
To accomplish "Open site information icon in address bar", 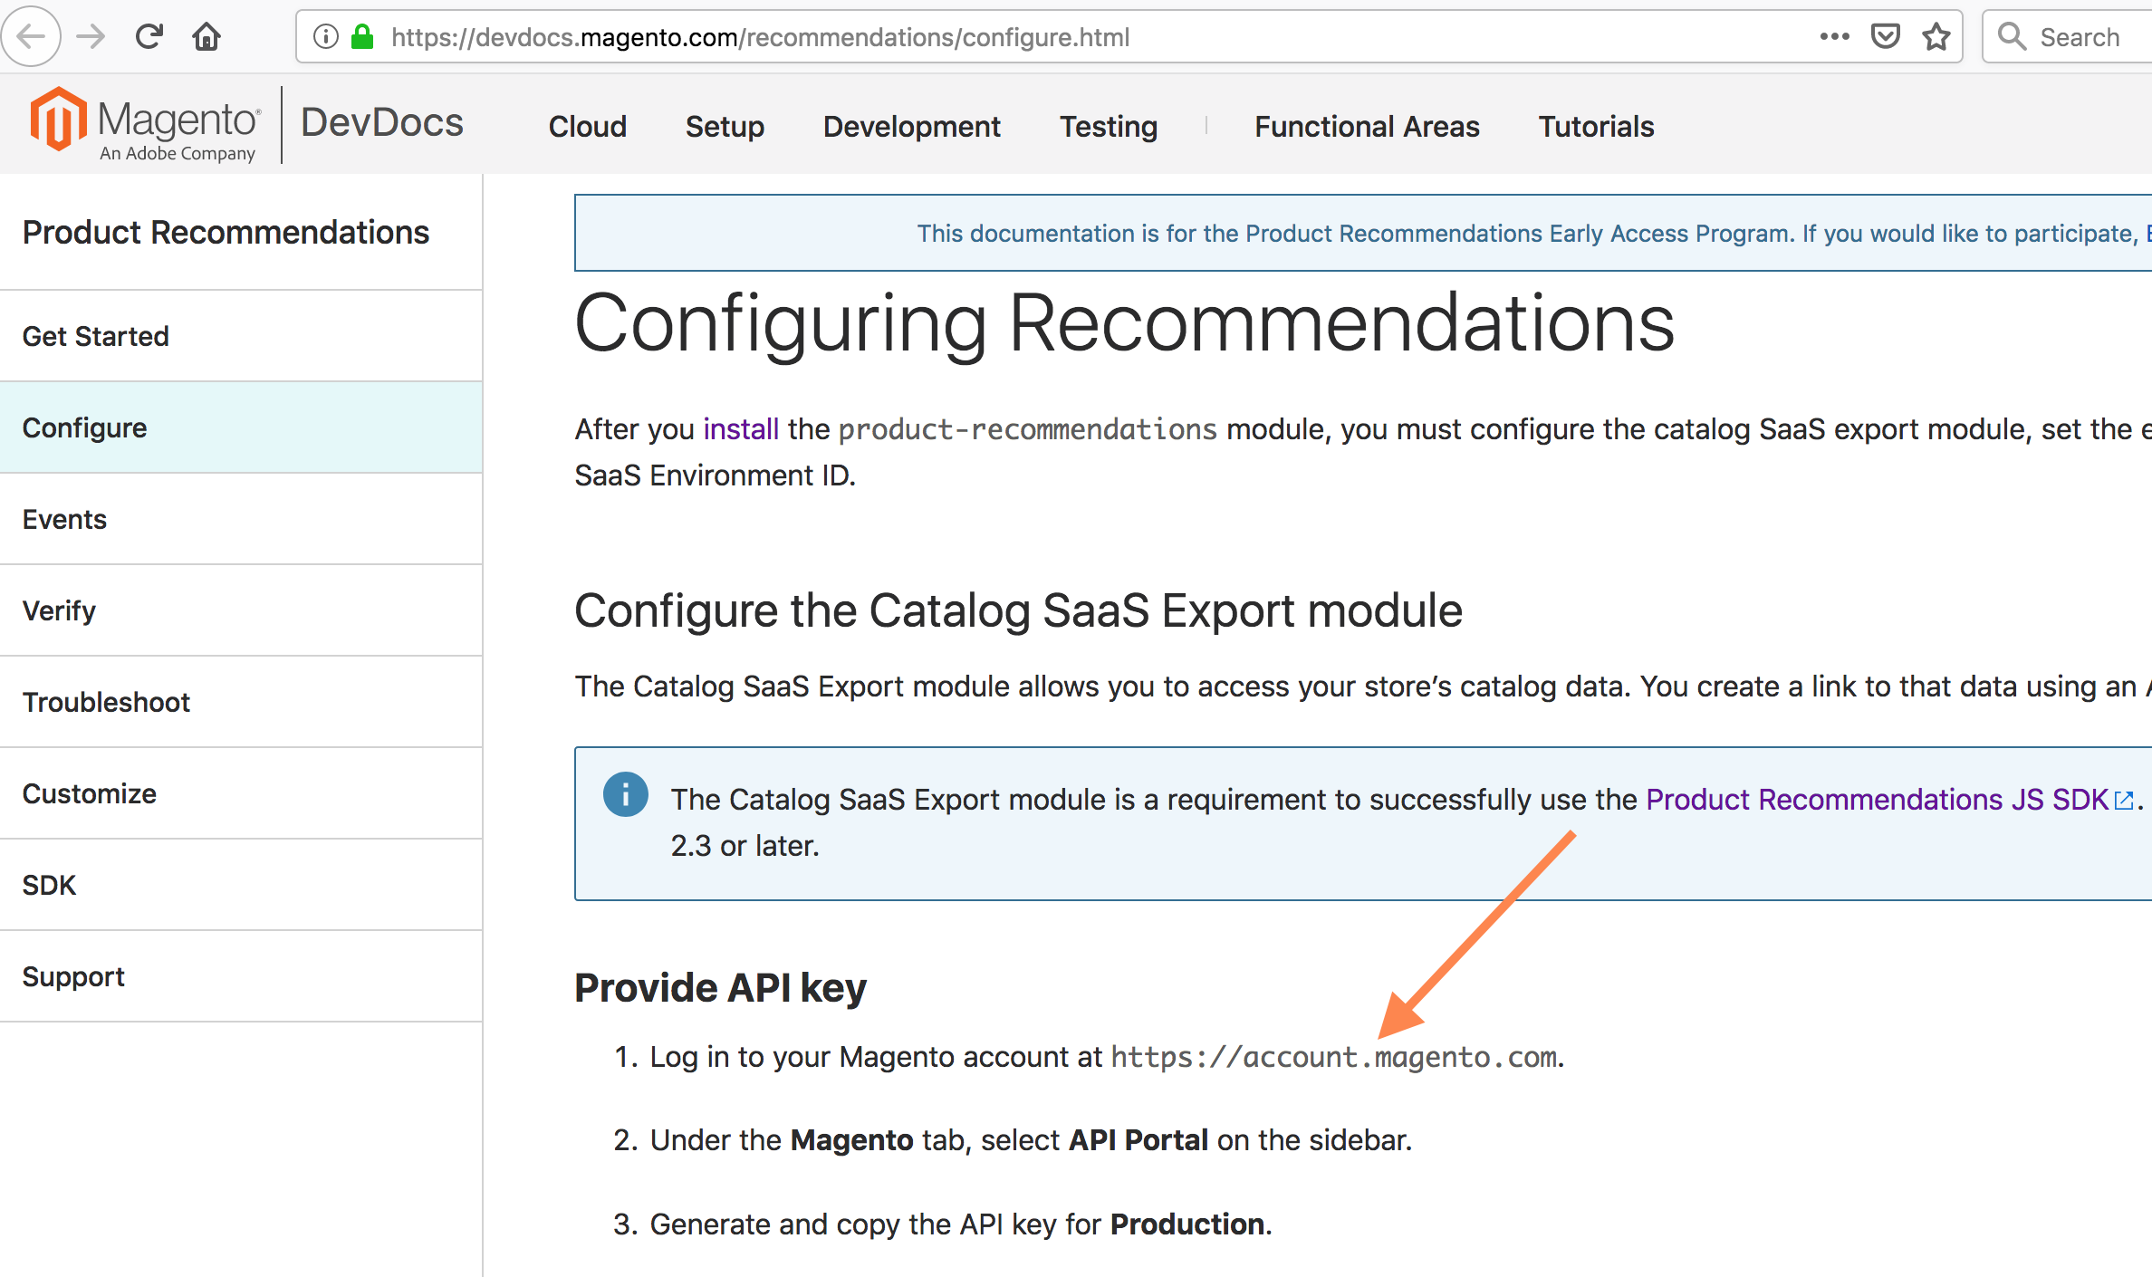I will pyautogui.click(x=326, y=37).
